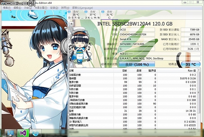Viewport: 204px width, 137px height.
Task: Click the firmware field showing DC32
Action: tap(137, 30)
